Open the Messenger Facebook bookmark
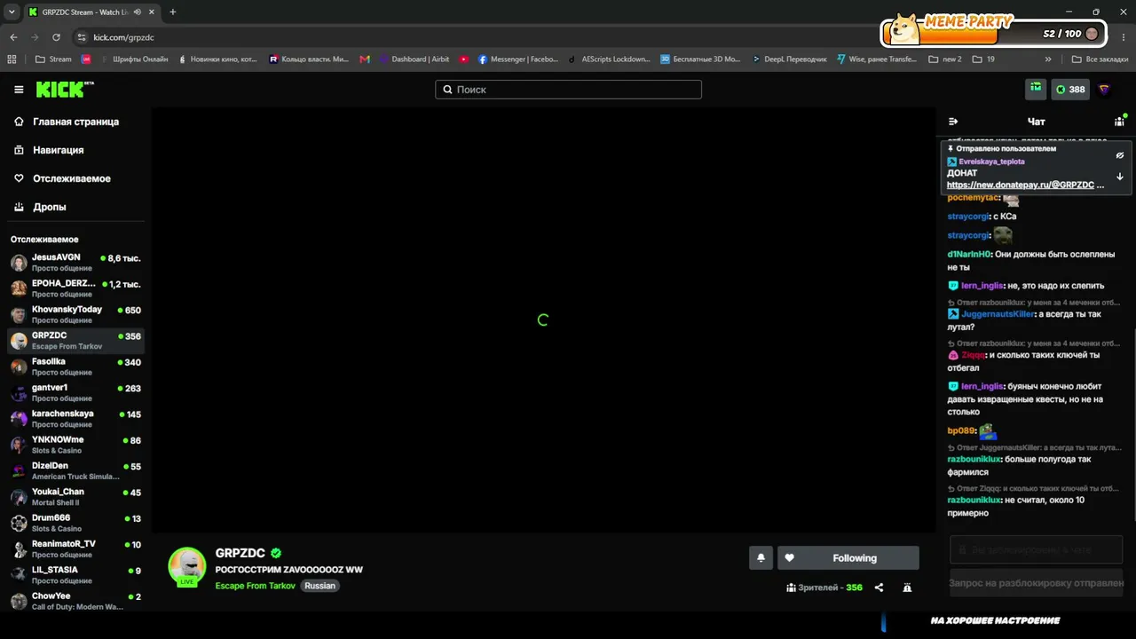The image size is (1136, 639). 518,59
